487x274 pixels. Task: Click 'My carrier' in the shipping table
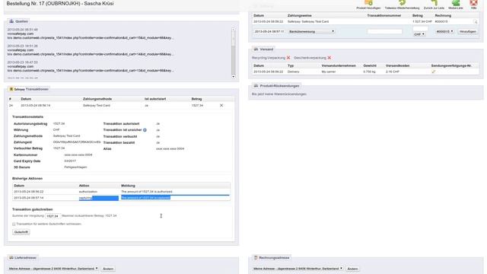(x=329, y=72)
